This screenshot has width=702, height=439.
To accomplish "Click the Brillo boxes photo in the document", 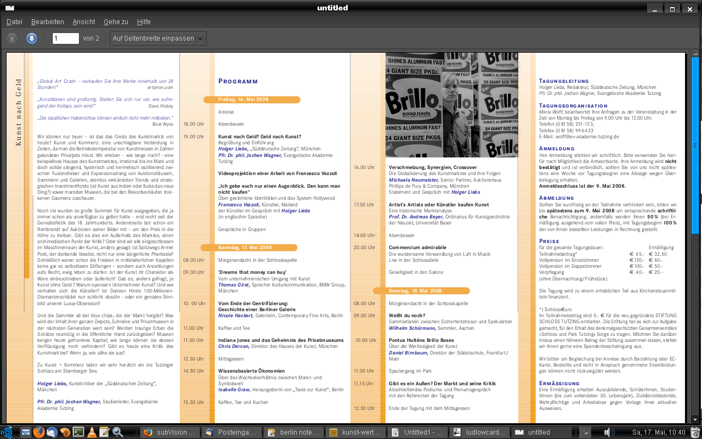I will 452,105.
